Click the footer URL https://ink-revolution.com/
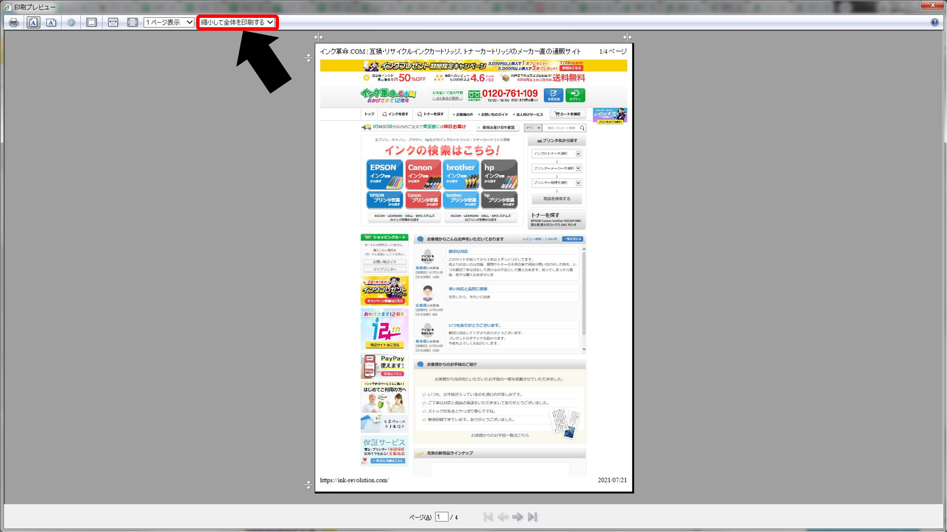Screen dimensions: 947x532 (x=354, y=480)
